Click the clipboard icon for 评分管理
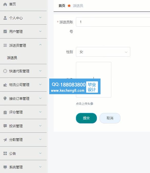150x173 pixels. (x=5, y=112)
